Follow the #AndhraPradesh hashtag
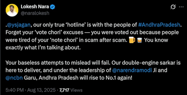This screenshot has height=95, width=187. 159,25
